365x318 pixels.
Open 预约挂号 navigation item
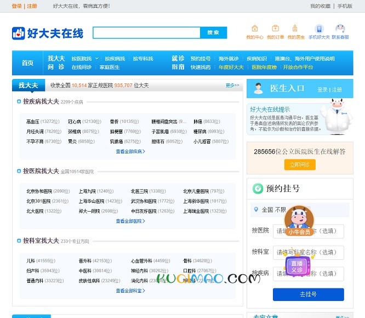click(x=201, y=59)
